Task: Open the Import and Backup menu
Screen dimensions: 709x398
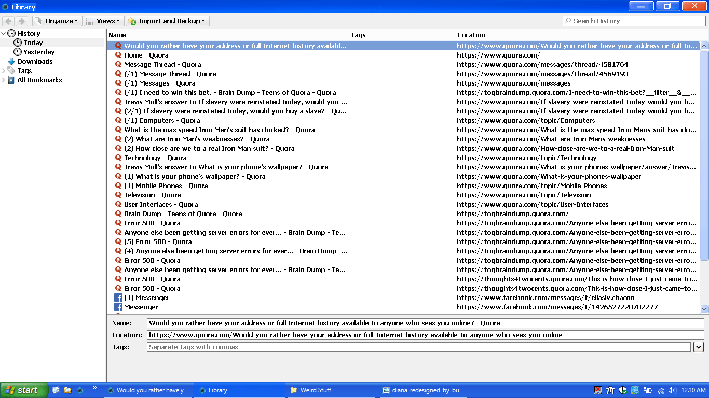Action: (x=167, y=21)
